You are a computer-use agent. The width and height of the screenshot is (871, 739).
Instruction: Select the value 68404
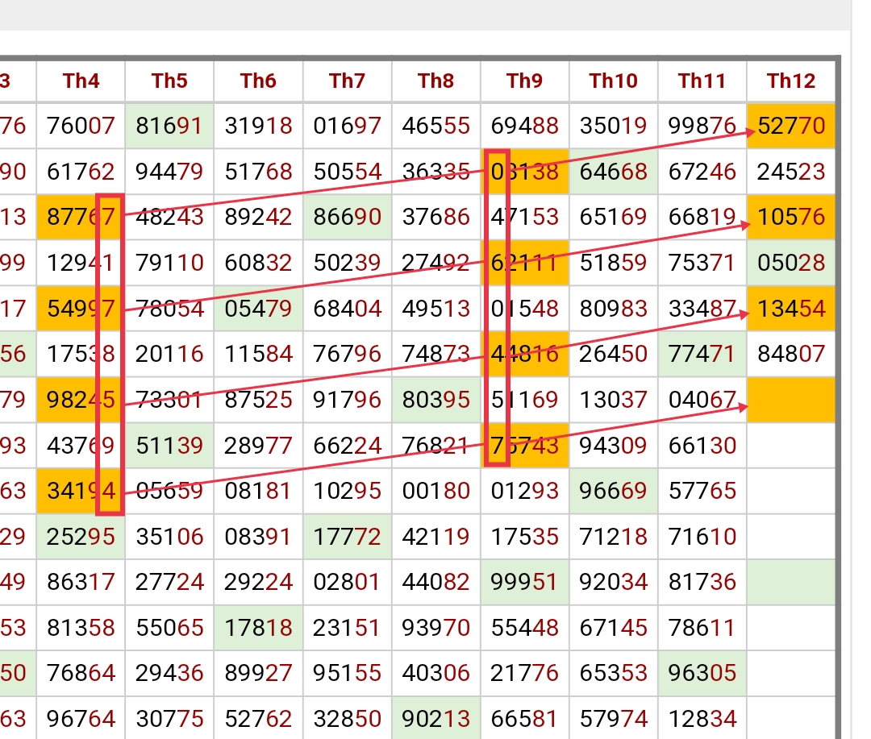(348, 309)
